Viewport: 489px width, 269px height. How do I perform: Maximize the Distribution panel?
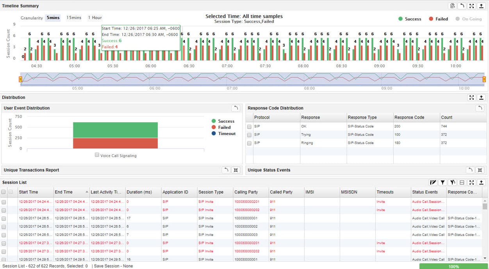tap(471, 97)
